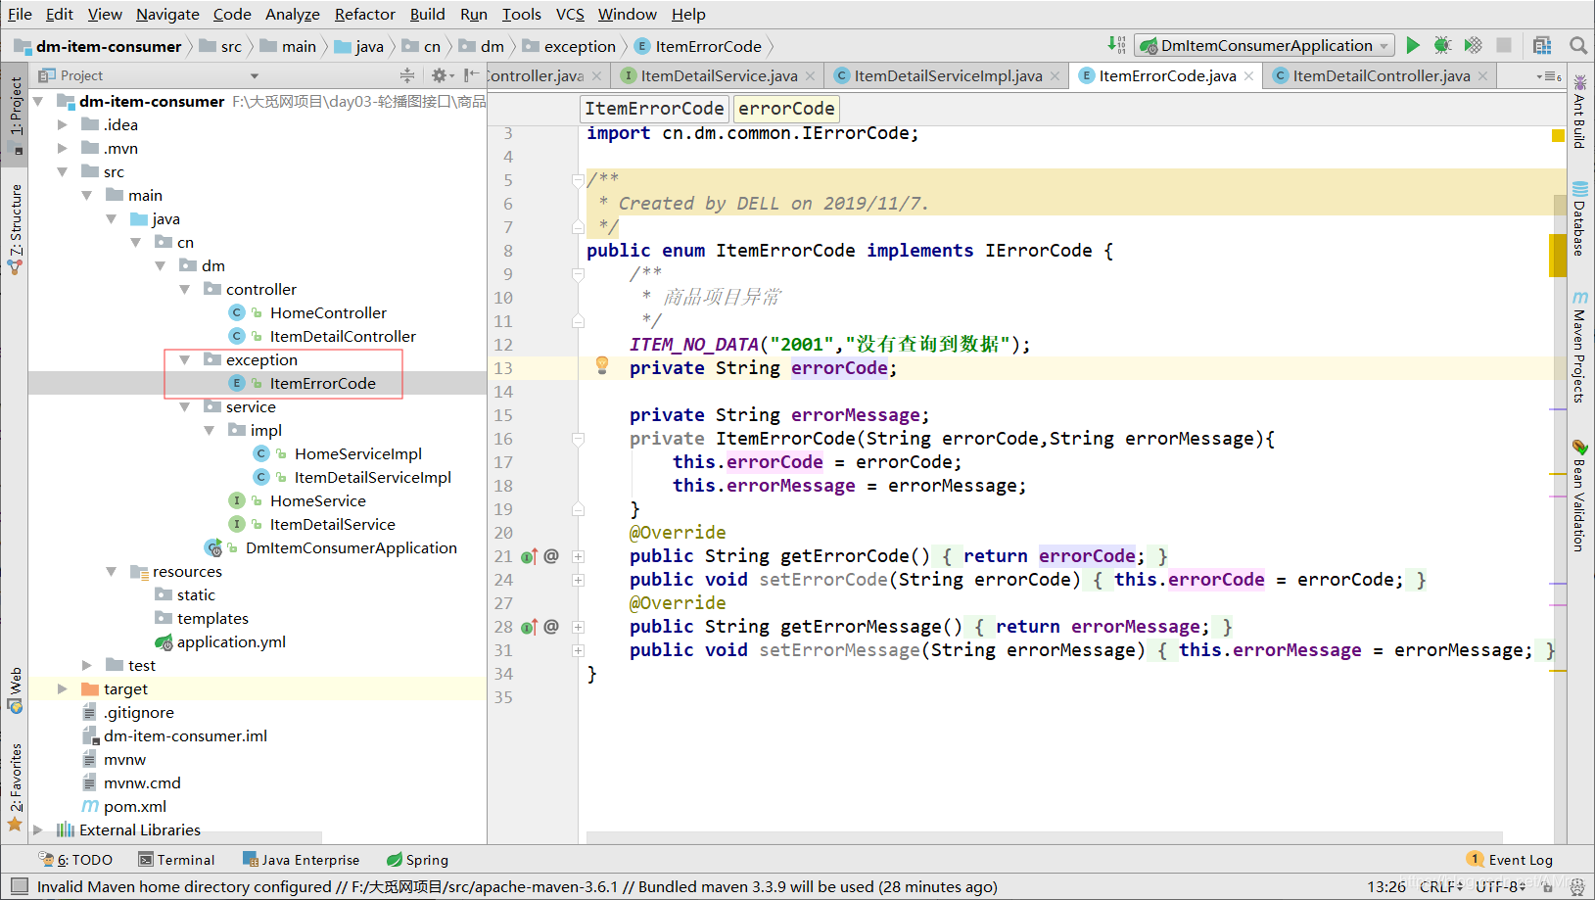
Task: Collapse the controller package
Action: pyautogui.click(x=185, y=289)
